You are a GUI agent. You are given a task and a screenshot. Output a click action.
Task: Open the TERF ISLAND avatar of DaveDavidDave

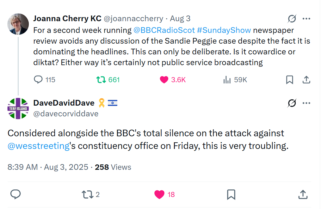(x=18, y=108)
